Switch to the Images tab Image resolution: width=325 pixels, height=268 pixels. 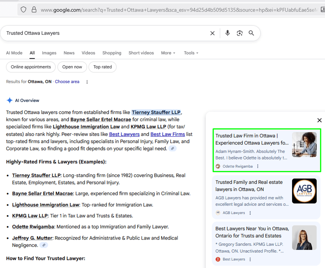(49, 53)
